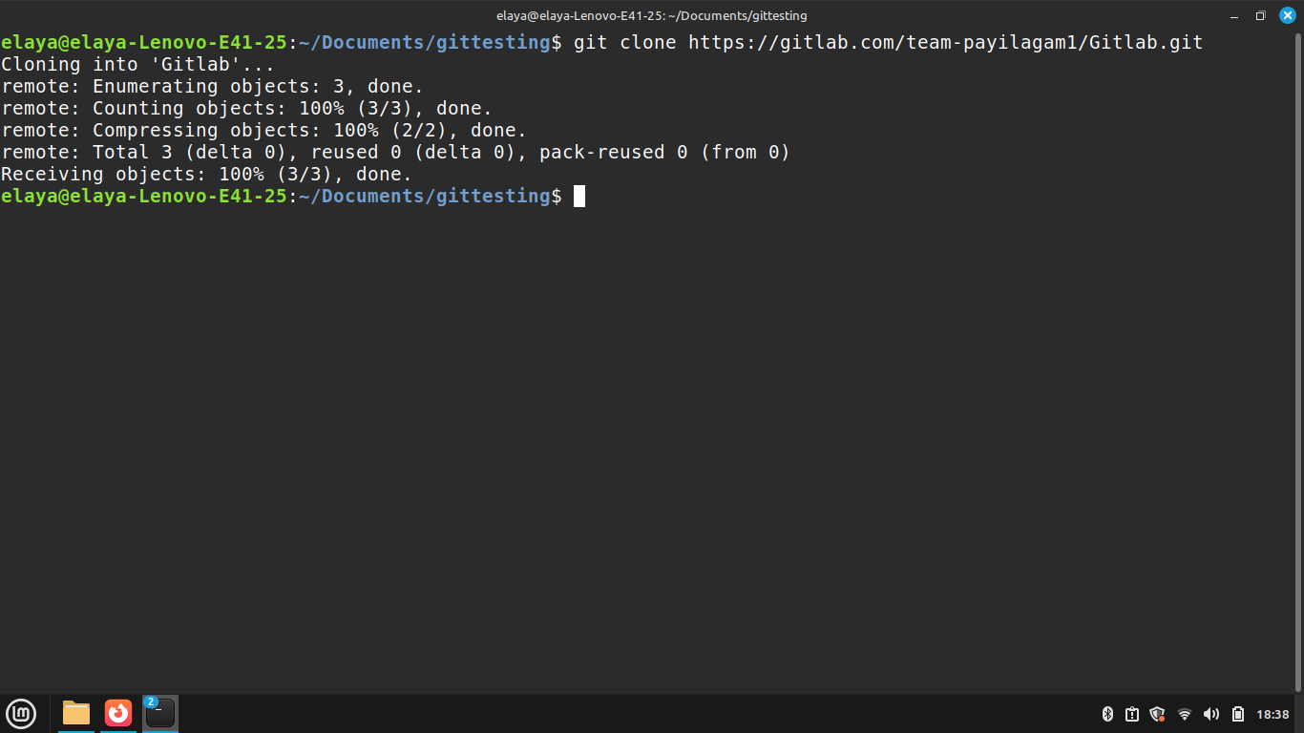Switch to the Firefox browser window

pos(118,713)
